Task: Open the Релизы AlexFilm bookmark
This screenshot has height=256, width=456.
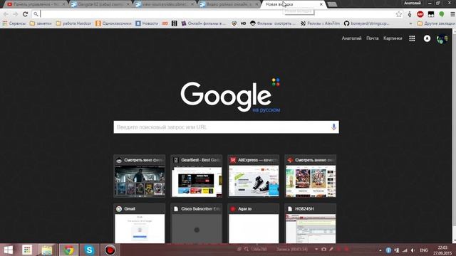Action: point(320,23)
